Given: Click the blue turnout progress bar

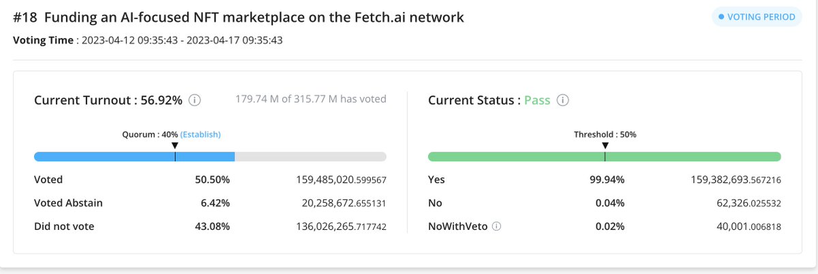Looking at the screenshot, I should (x=134, y=156).
